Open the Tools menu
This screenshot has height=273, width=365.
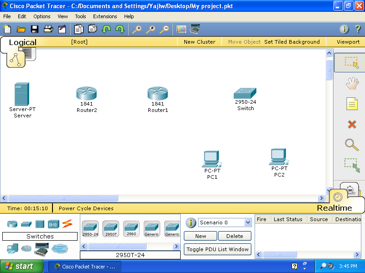click(80, 16)
